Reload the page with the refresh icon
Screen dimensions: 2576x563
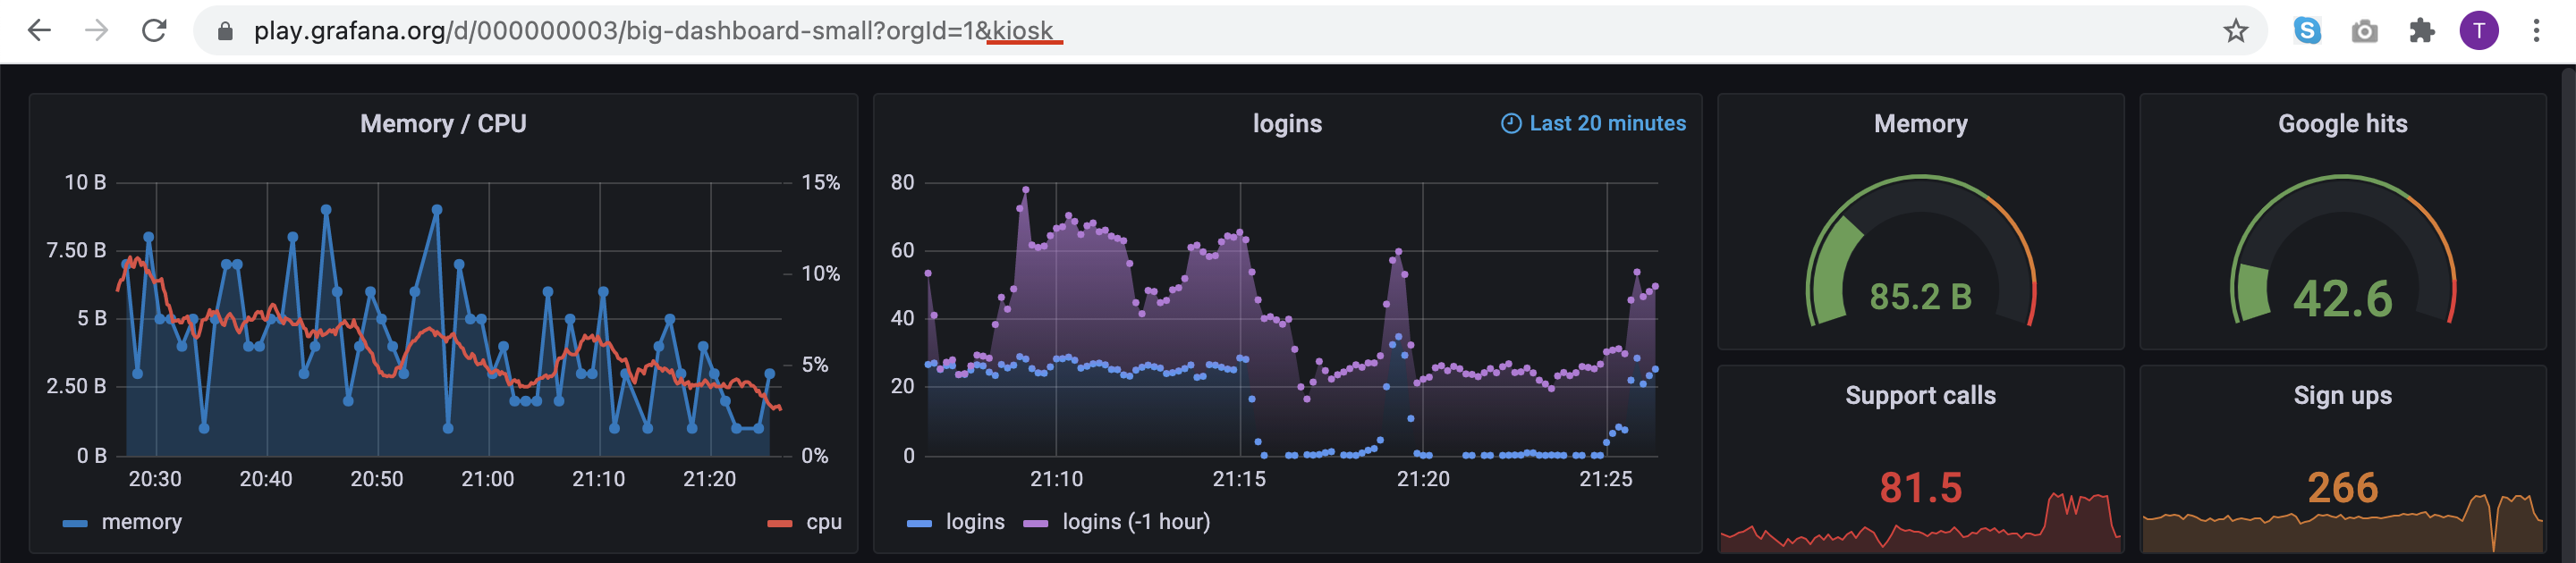click(154, 30)
